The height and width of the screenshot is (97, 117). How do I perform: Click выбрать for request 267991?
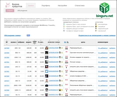click(112, 62)
